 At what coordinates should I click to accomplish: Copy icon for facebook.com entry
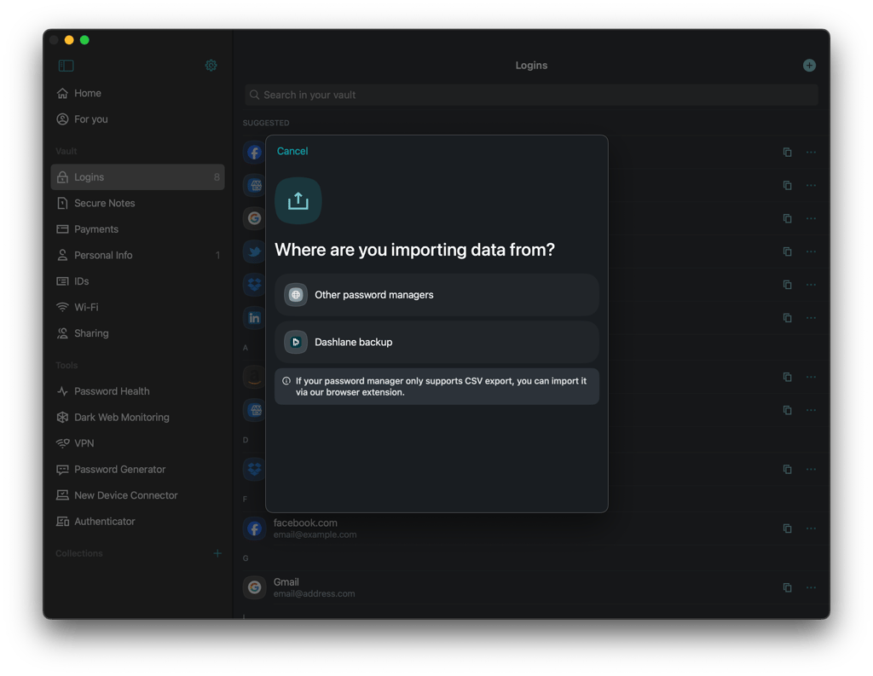click(x=787, y=529)
